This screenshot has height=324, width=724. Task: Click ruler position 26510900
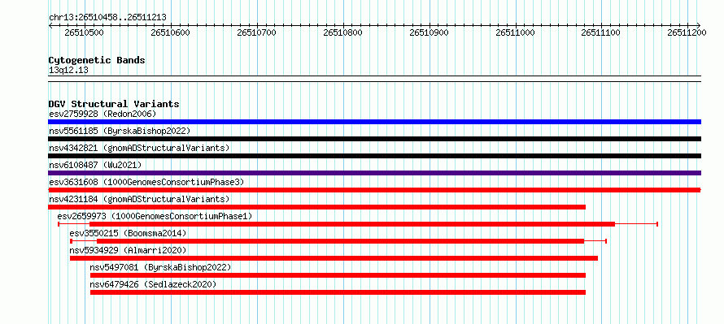430,32
